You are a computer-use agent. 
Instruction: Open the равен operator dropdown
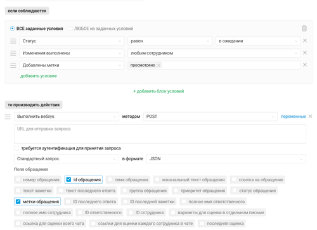(x=170, y=41)
